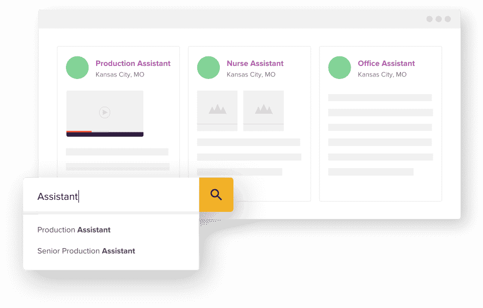483x308 pixels.
Task: Click the green avatar on Office Assistant card
Action: (340, 67)
